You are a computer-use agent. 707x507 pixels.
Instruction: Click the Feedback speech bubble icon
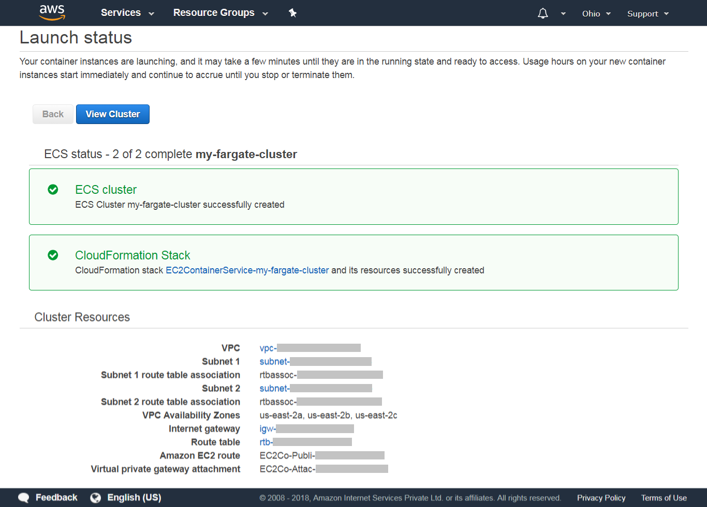[x=24, y=498]
